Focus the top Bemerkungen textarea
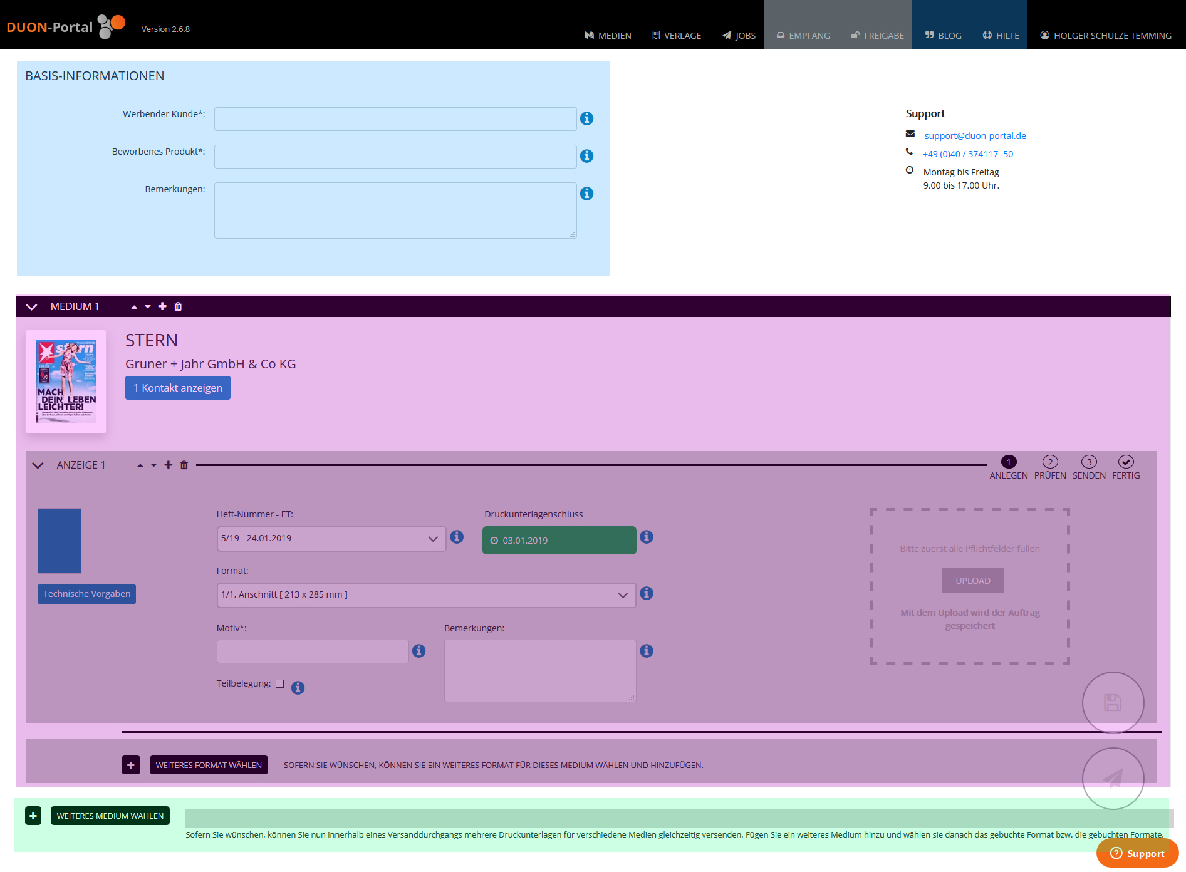Screen dimensions: 1186x872 point(395,210)
